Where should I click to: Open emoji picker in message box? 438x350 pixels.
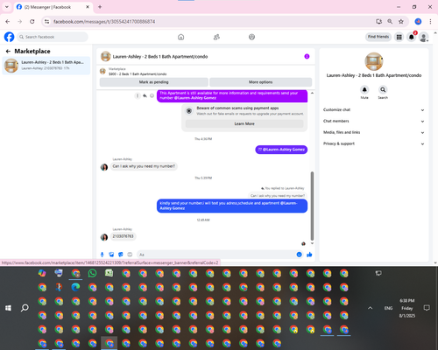click(299, 255)
